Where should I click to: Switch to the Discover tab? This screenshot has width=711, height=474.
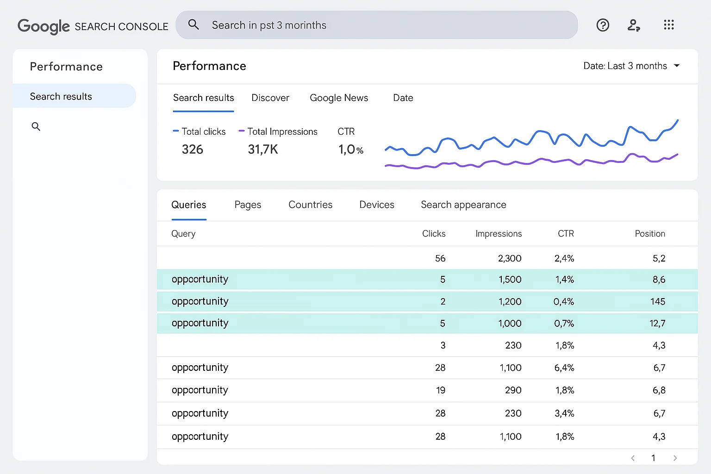tap(270, 98)
